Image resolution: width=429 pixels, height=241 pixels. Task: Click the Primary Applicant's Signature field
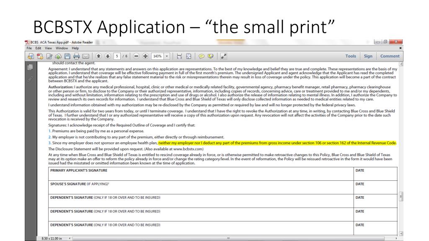[x=201, y=174]
